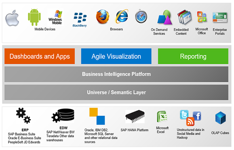The width and height of the screenshot is (234, 150).
Task: Click the ERP gears icon
Action: coord(23,116)
